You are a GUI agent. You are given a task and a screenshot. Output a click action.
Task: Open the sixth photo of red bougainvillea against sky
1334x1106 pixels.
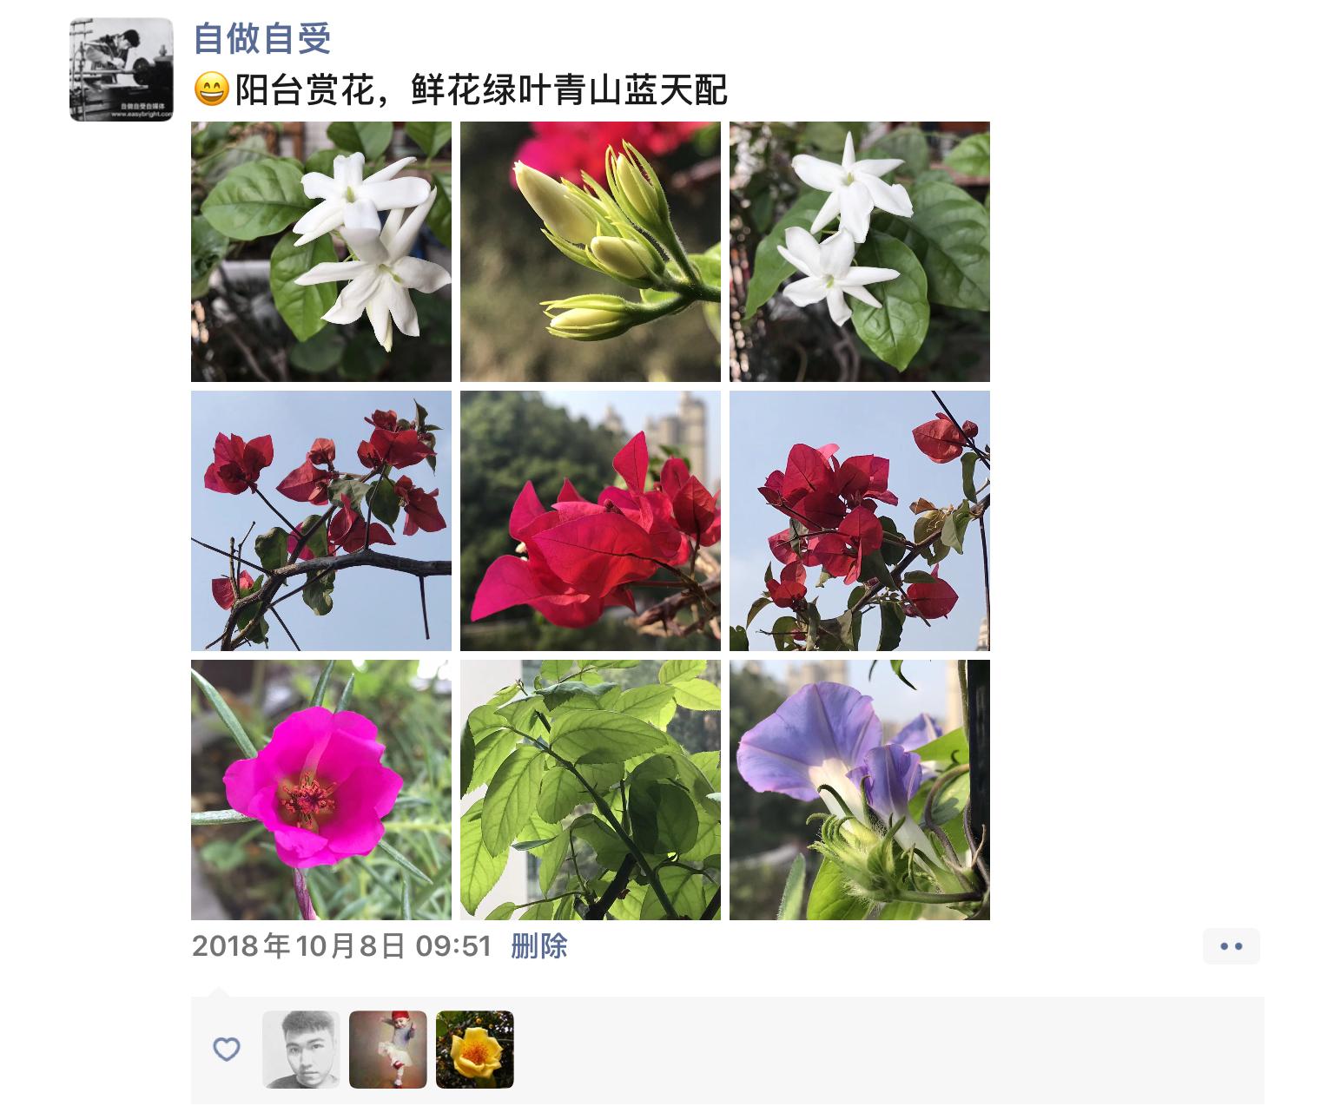click(860, 521)
